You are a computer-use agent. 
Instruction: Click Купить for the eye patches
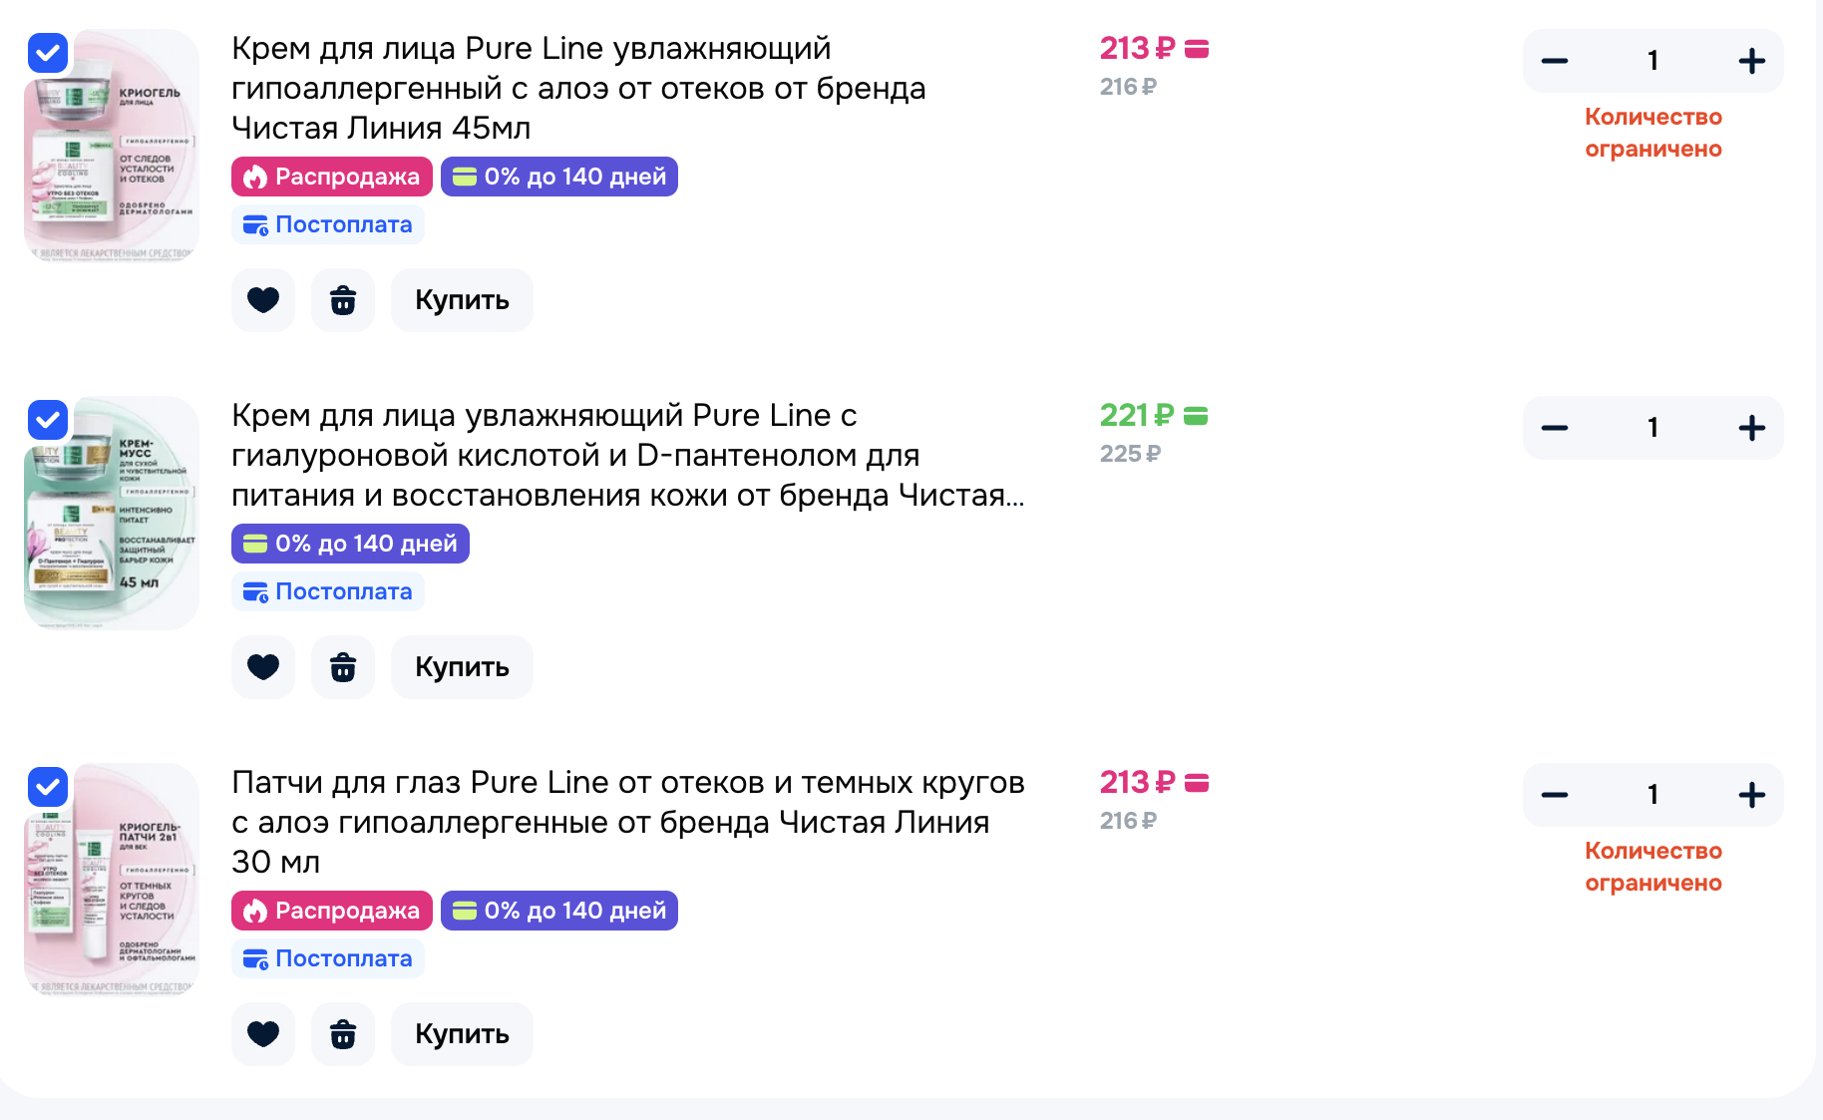[x=462, y=1034]
